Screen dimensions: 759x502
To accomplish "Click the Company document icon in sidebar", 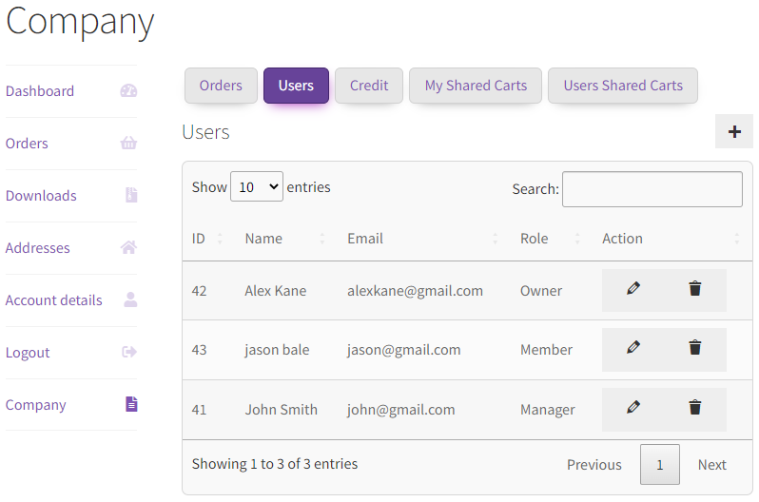I will coord(131,404).
